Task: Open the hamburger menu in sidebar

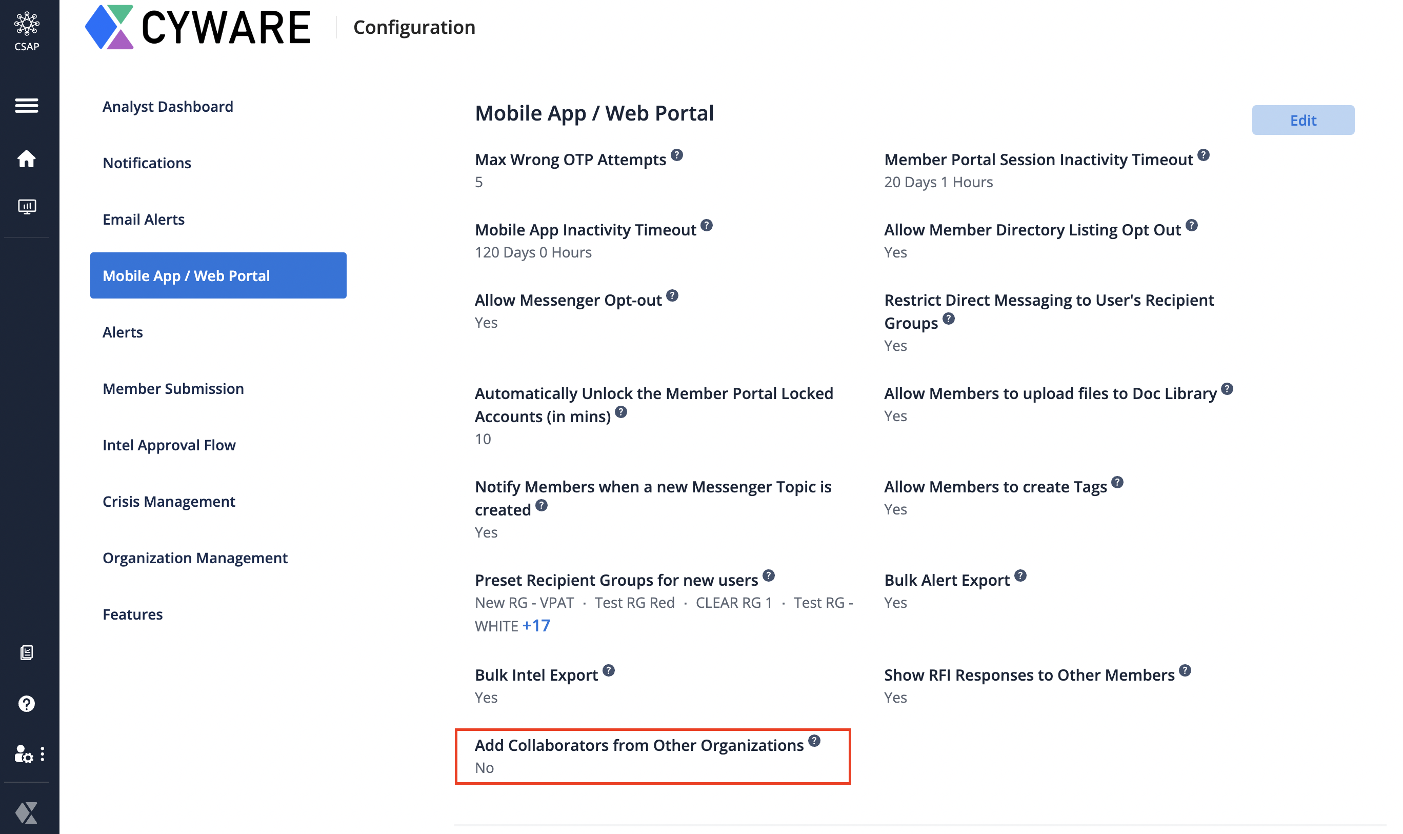Action: [x=26, y=105]
